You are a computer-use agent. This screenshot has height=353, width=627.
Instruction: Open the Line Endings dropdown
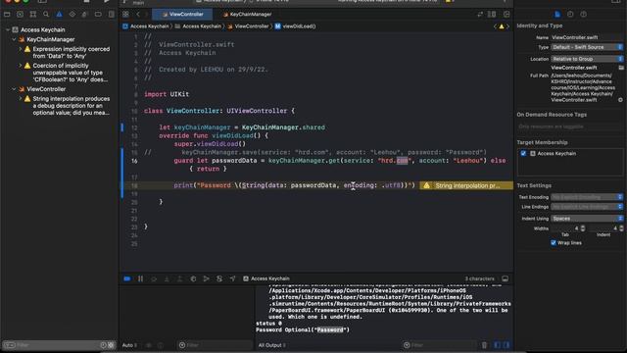click(587, 207)
